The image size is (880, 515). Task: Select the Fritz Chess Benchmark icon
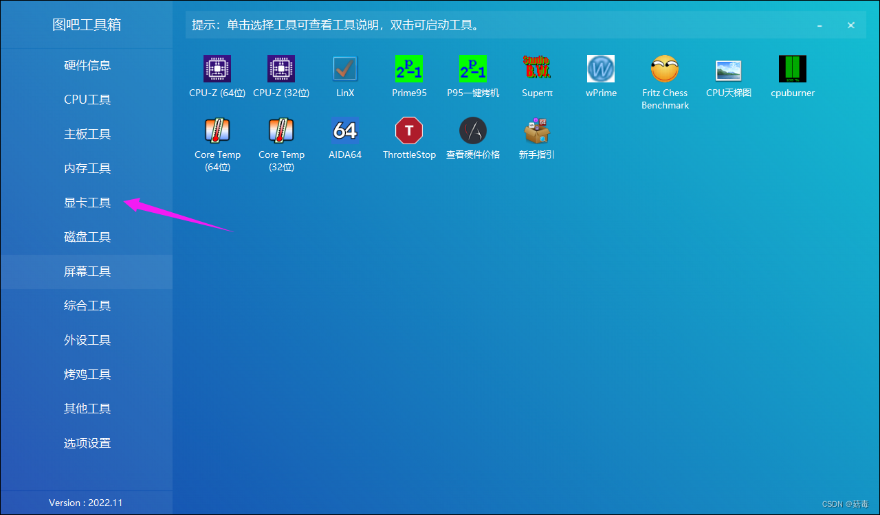coord(665,69)
